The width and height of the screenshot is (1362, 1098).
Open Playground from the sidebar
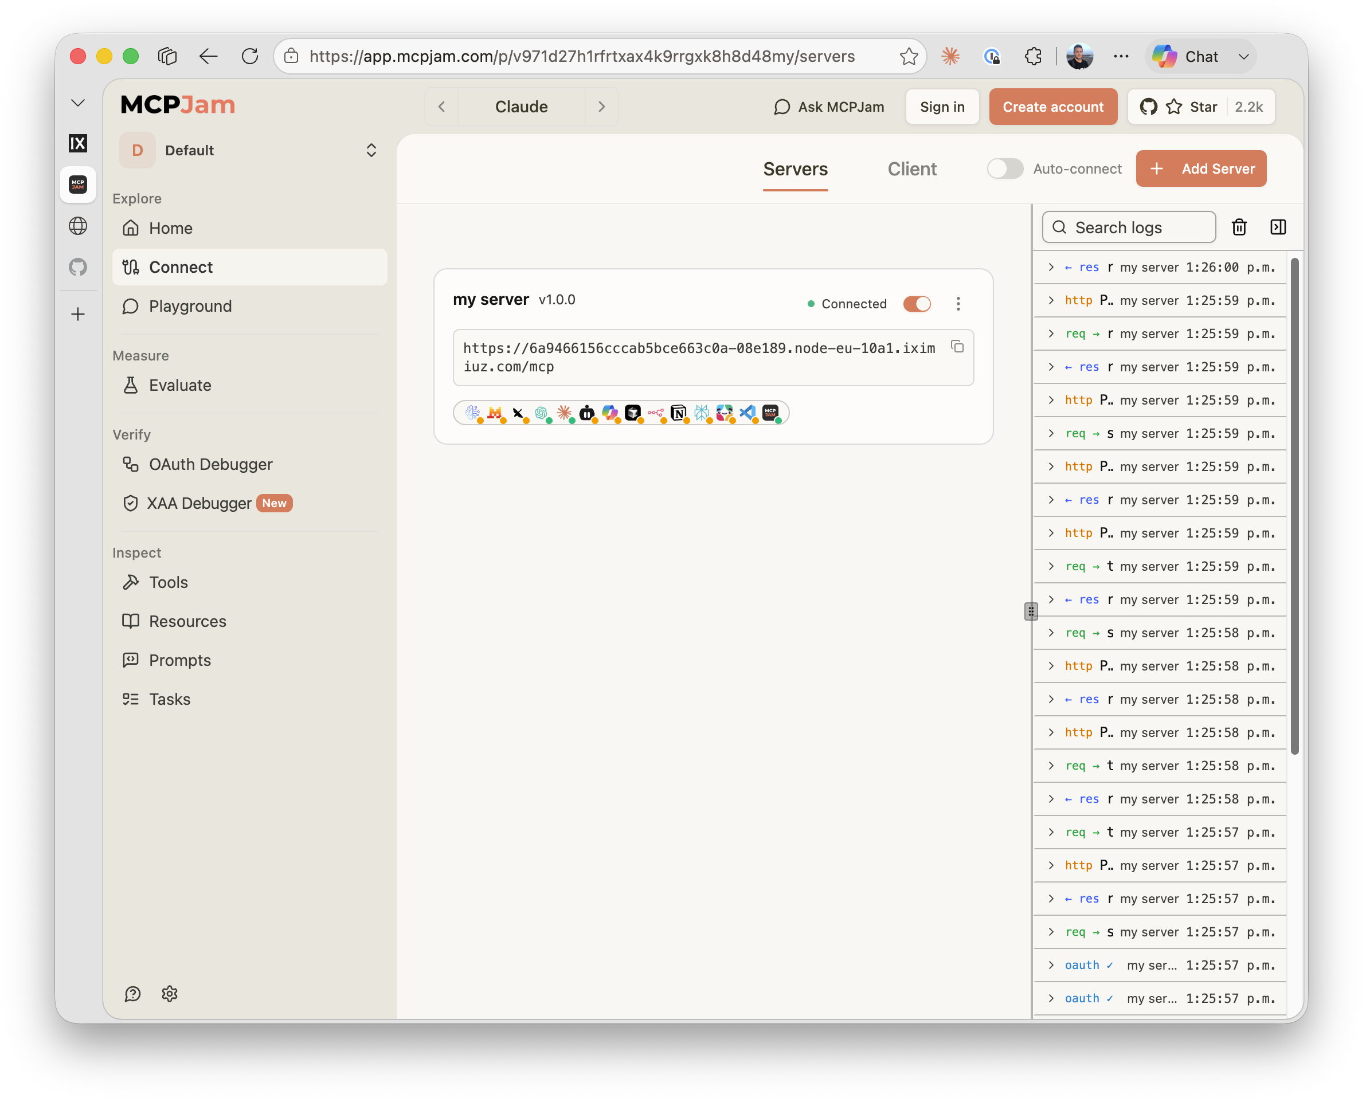(x=249, y=306)
